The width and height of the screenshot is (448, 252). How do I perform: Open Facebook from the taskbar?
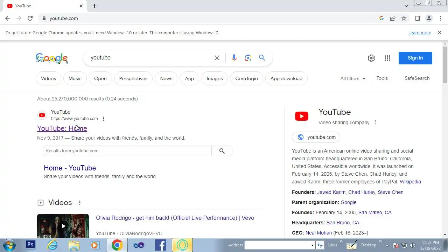coord(160,245)
